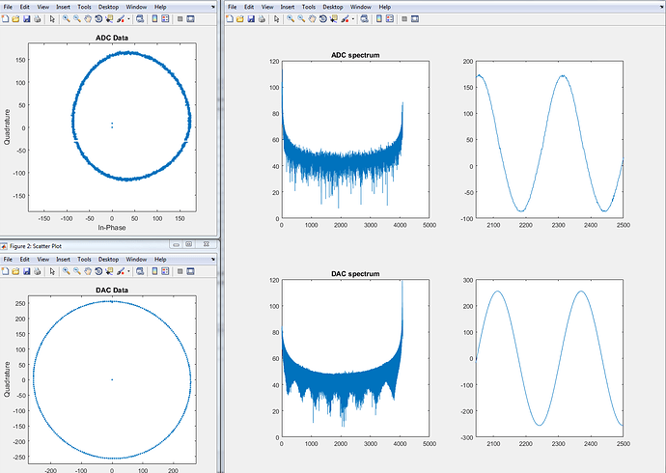Toggle Zoom Out tool in Scatter Plot window
666x473 pixels.
pyautogui.click(x=77, y=271)
